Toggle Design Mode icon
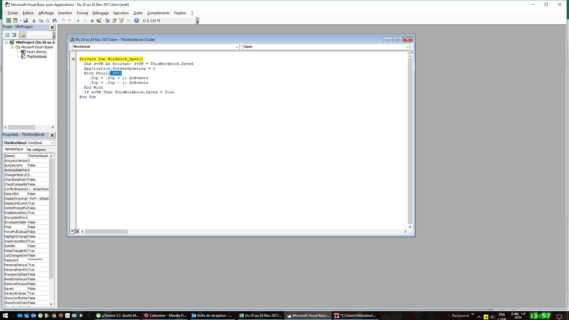569x320 pixels. tap(99, 20)
